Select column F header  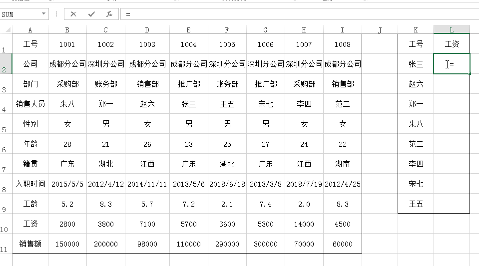point(227,30)
